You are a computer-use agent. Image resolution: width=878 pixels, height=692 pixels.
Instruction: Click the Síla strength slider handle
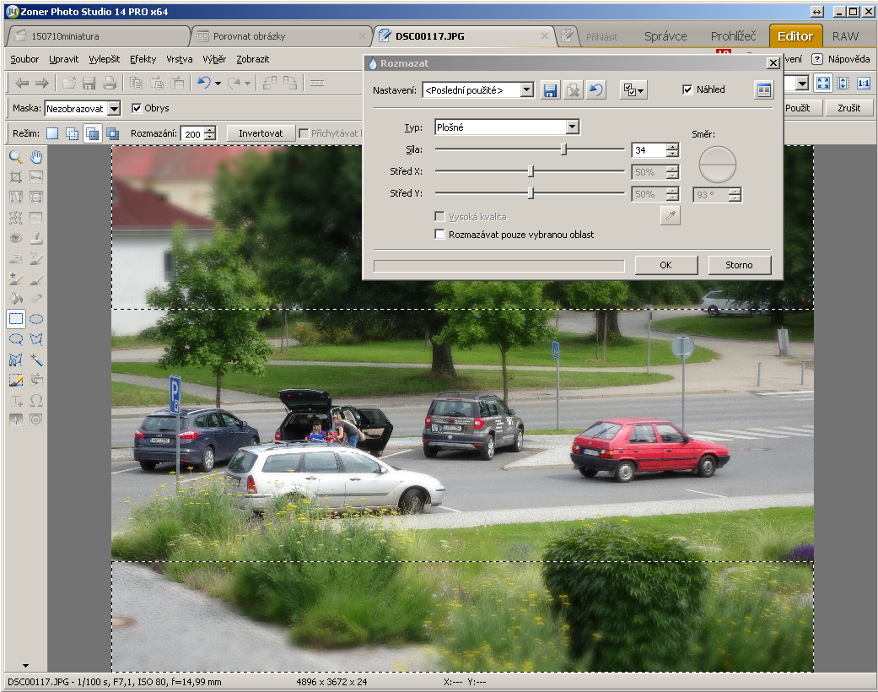coord(564,149)
